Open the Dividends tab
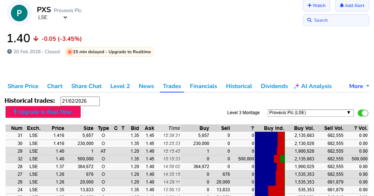The height and width of the screenshot is (196, 374). [x=274, y=86]
